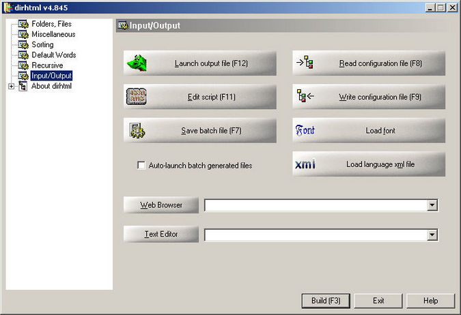
Task: Select Folders, Files in the tree
Action: tap(51, 24)
